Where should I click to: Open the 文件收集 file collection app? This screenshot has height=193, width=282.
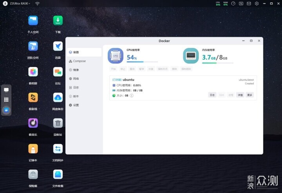pyautogui.click(x=58, y=175)
